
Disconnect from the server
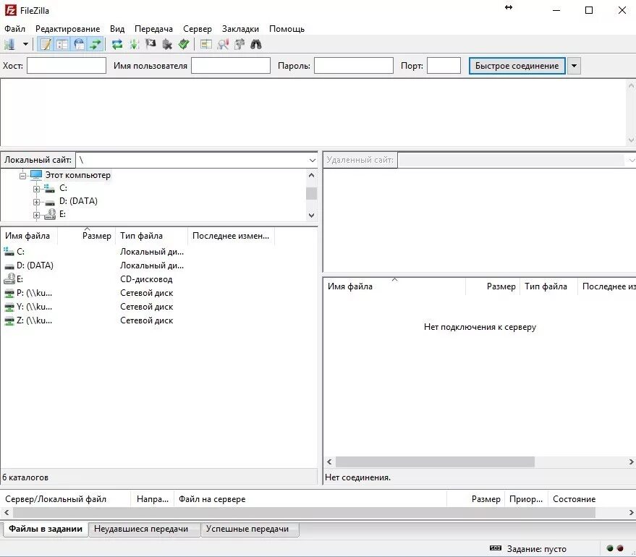click(167, 44)
